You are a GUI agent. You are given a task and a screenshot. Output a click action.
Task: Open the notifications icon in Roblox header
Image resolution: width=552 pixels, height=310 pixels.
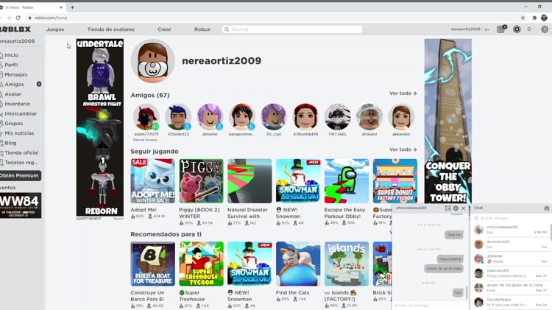coord(501,29)
